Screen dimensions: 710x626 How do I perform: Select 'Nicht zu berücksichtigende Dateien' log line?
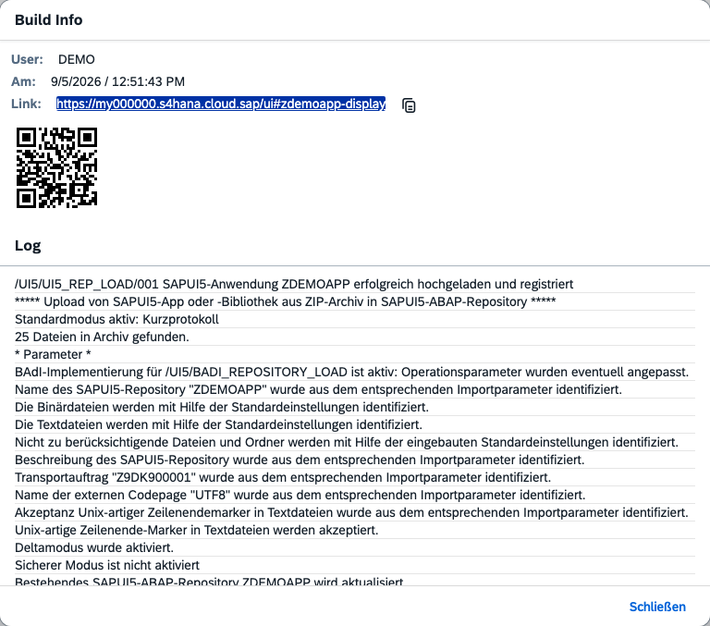(355, 442)
